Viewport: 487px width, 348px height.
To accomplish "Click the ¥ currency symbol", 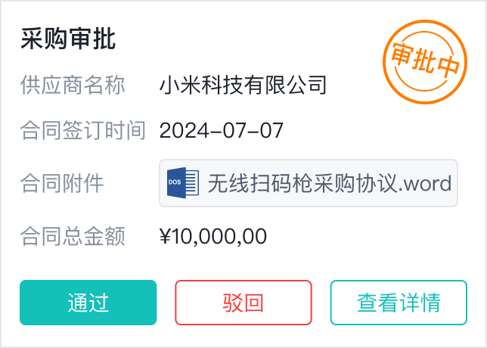I will tap(166, 237).
